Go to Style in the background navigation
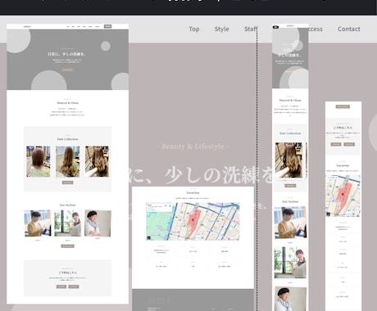The height and width of the screenshot is (311, 377). (x=221, y=29)
